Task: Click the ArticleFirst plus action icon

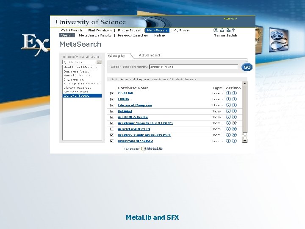Action: coord(234,129)
